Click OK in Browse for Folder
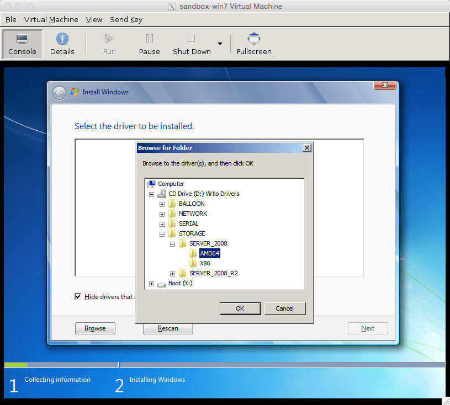Screen dimensions: 450x405 coord(240,308)
